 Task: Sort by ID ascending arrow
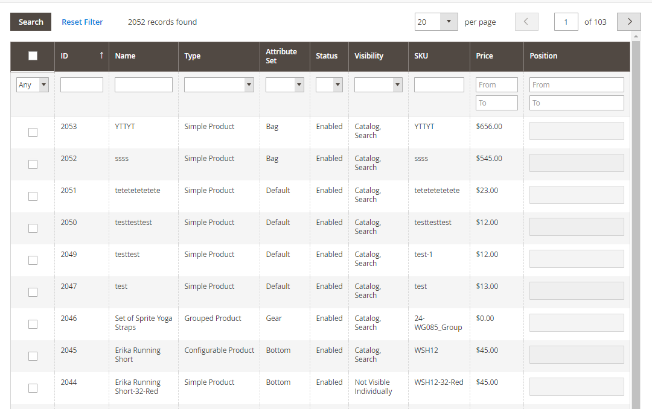pos(101,55)
